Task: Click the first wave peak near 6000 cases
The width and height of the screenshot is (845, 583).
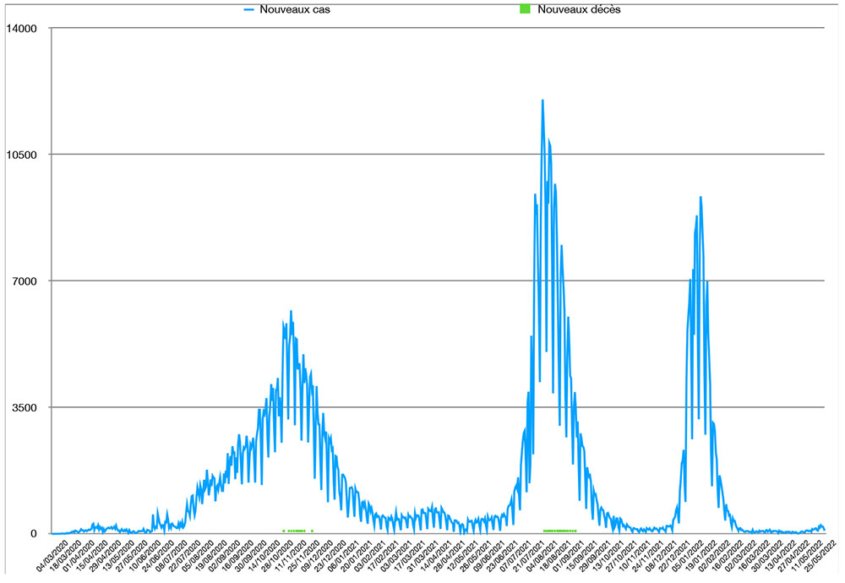Action: point(291,311)
